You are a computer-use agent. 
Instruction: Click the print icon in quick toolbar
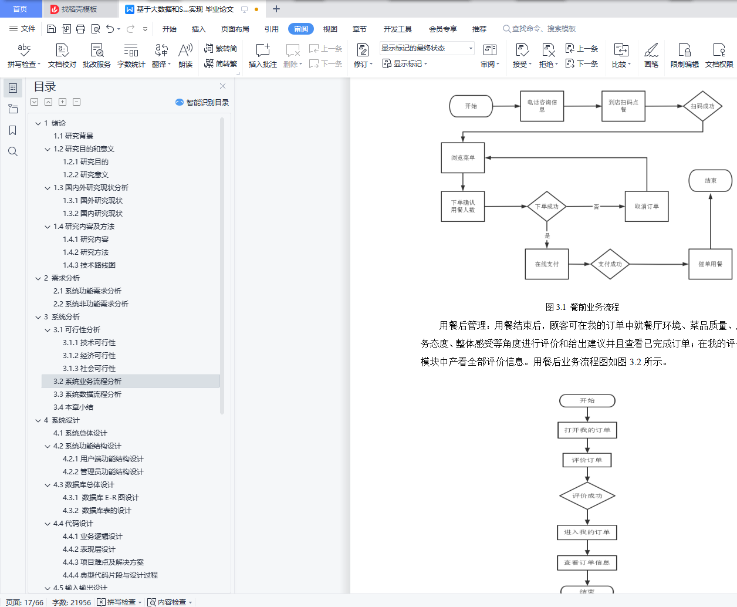coord(80,29)
